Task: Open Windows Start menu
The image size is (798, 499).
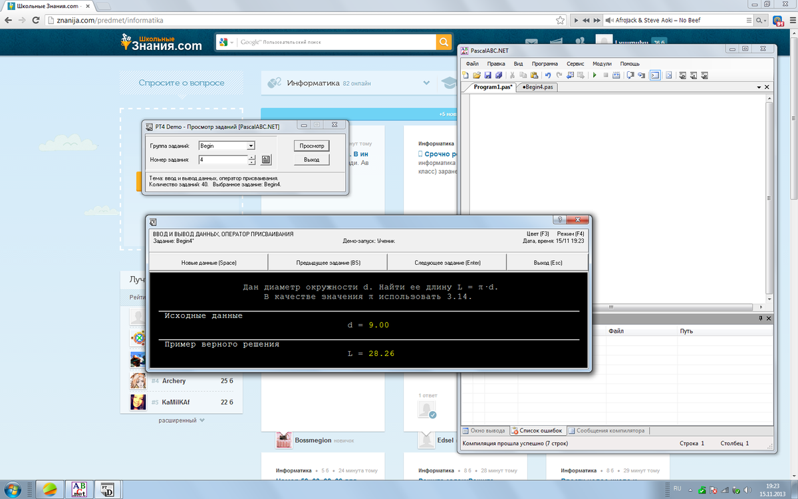Action: click(x=12, y=490)
